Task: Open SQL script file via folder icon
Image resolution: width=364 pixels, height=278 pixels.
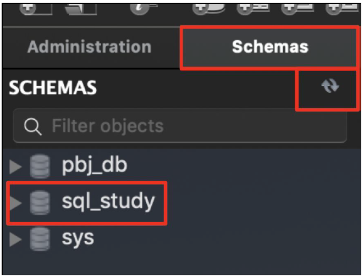Action: pyautogui.click(x=81, y=9)
